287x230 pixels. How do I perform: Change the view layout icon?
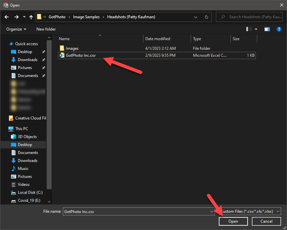pos(249,29)
